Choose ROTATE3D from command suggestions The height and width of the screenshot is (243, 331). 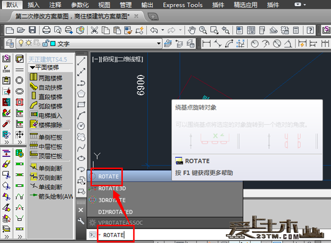[x=165, y=188]
